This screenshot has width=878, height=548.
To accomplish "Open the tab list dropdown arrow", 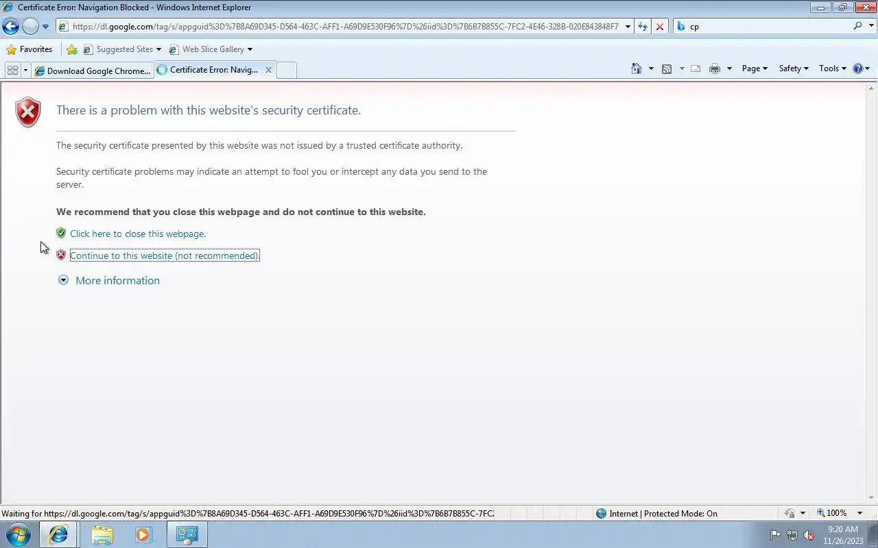I will (x=26, y=70).
